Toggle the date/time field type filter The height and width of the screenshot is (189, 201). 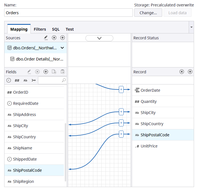[9, 80]
